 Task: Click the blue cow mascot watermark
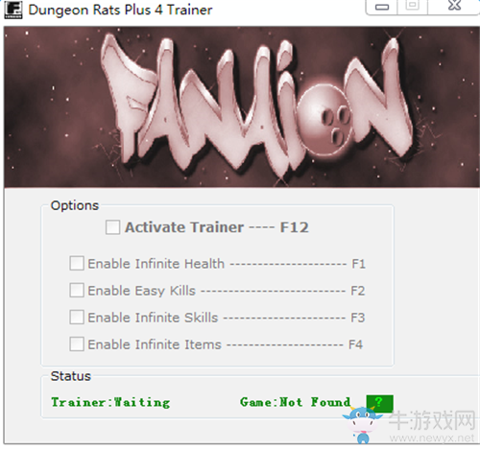point(362,424)
